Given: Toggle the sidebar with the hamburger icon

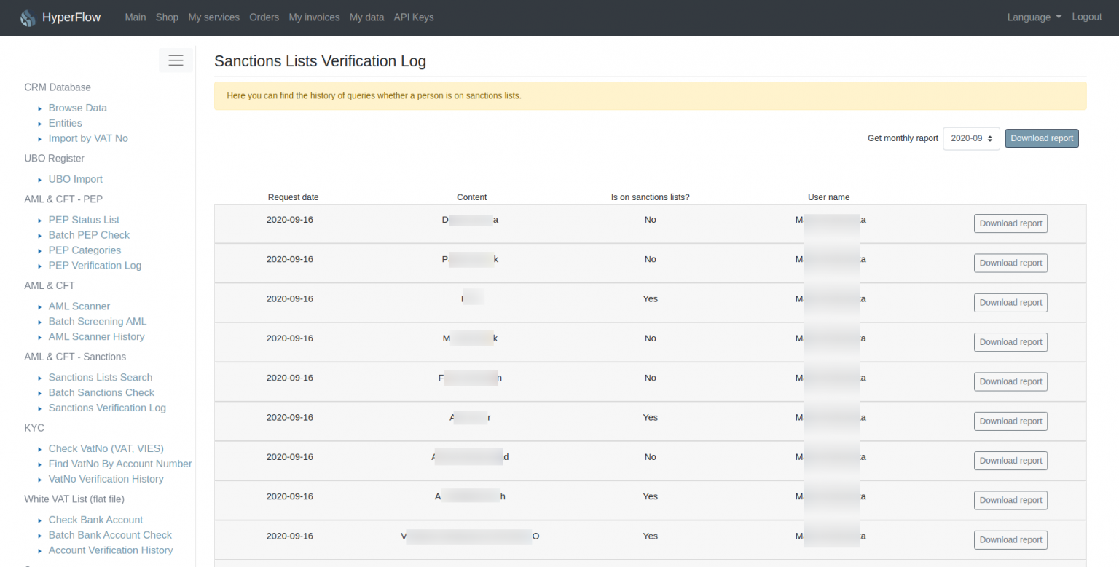Looking at the screenshot, I should (176, 60).
